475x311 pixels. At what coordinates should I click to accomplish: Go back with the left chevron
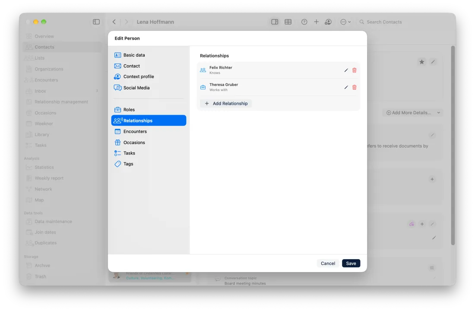[114, 22]
